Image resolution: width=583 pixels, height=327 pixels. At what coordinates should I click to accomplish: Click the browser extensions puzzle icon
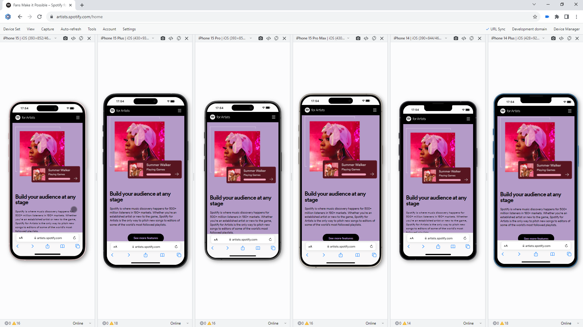pyautogui.click(x=557, y=17)
